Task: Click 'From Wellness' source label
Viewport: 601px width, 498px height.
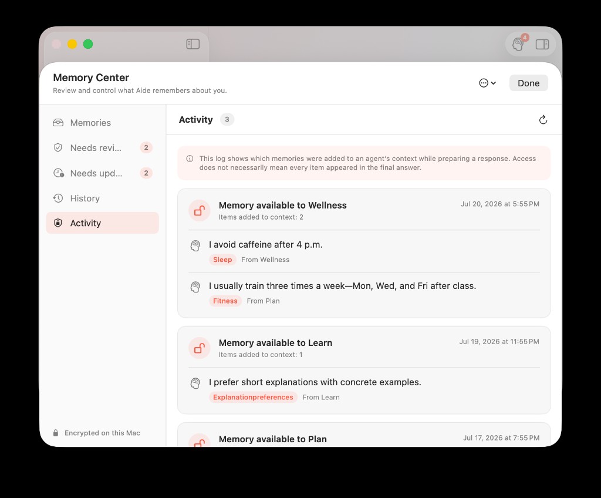Action: coord(265,260)
